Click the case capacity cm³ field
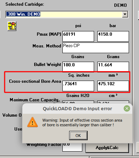Screen dimensions: 139x158 113,102
